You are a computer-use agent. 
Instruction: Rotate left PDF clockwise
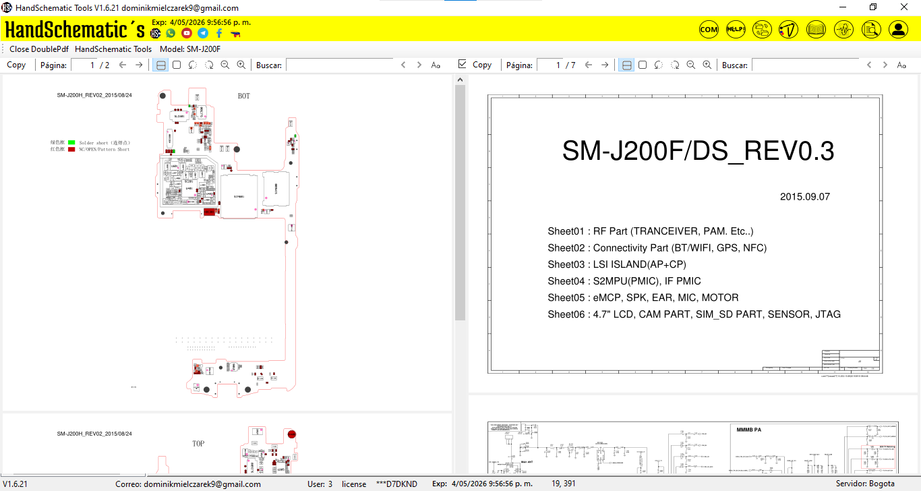209,65
